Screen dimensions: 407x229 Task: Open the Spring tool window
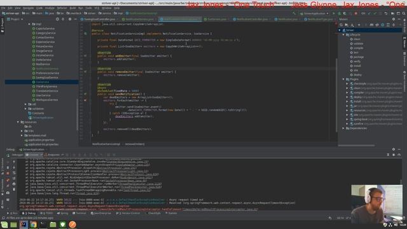pyautogui.click(x=62, y=213)
